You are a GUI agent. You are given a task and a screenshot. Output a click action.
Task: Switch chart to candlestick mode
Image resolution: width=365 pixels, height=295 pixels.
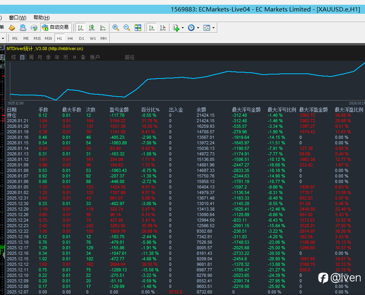coord(92,28)
